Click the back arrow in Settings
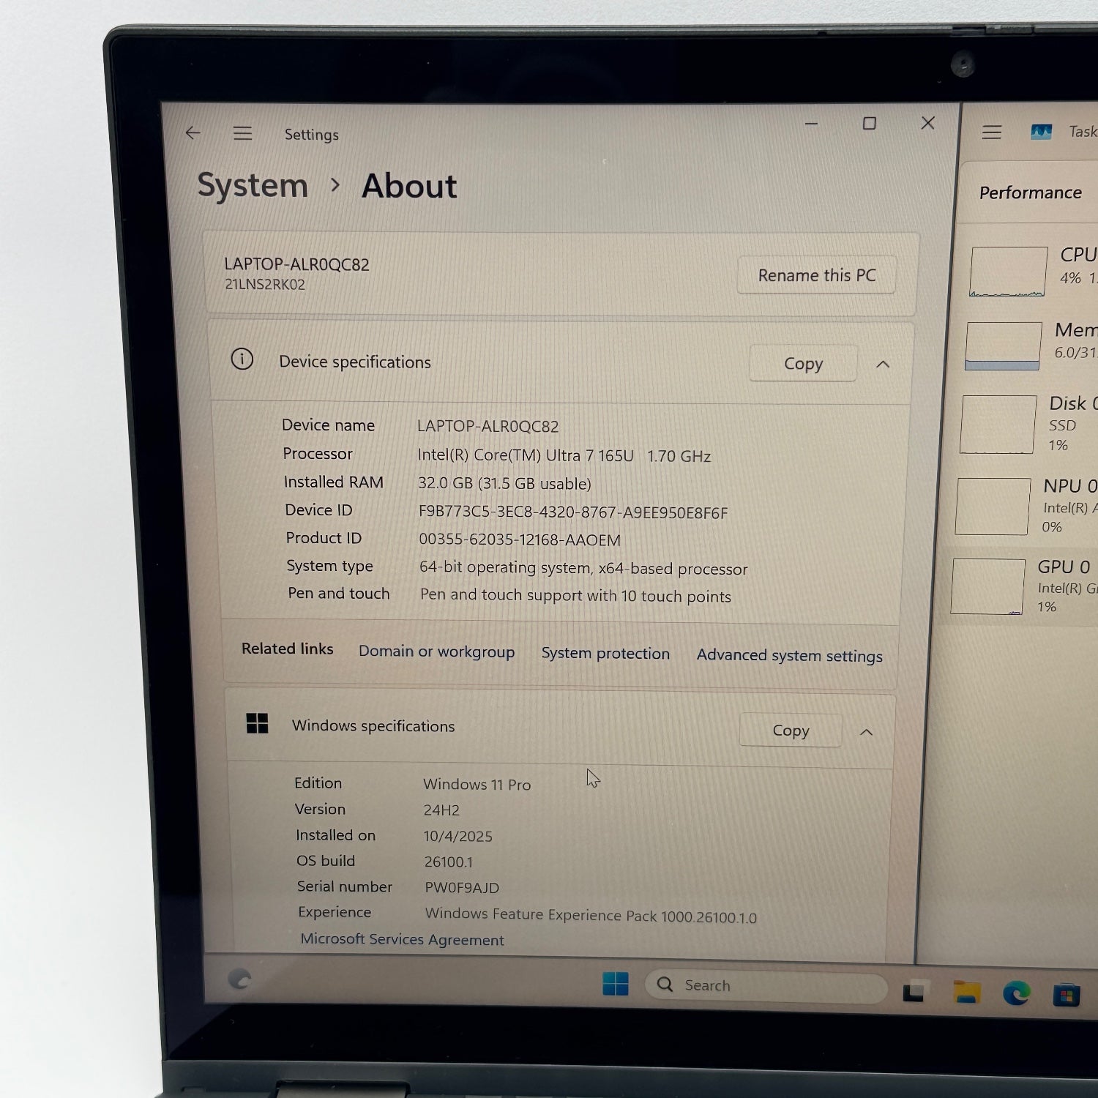Image resolution: width=1098 pixels, height=1098 pixels. coord(193,133)
